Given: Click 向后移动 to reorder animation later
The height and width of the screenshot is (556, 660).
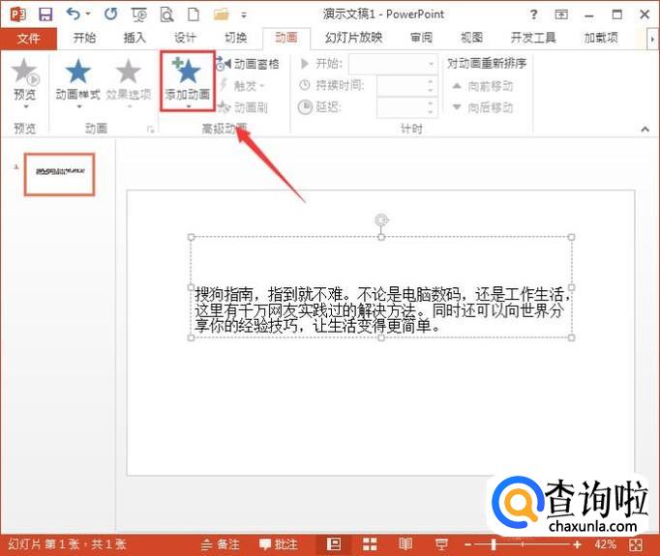Looking at the screenshot, I should coord(482,107).
